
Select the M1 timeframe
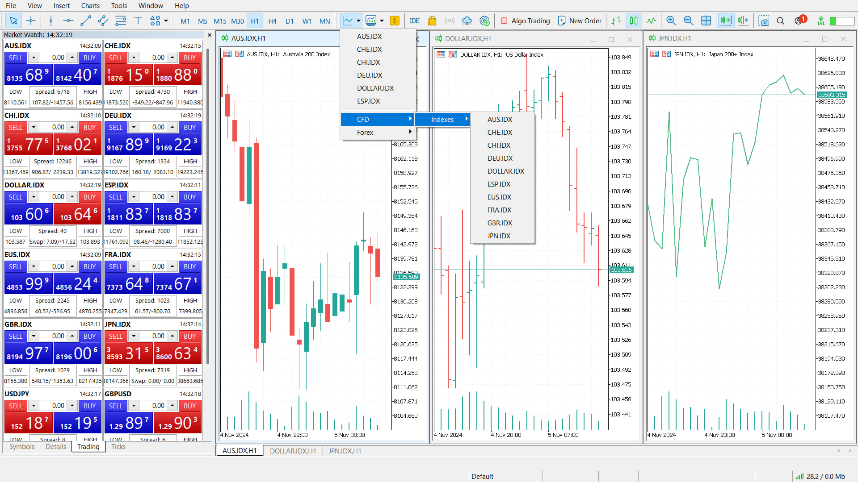tap(185, 21)
